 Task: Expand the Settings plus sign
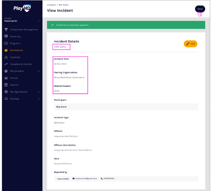39,99
